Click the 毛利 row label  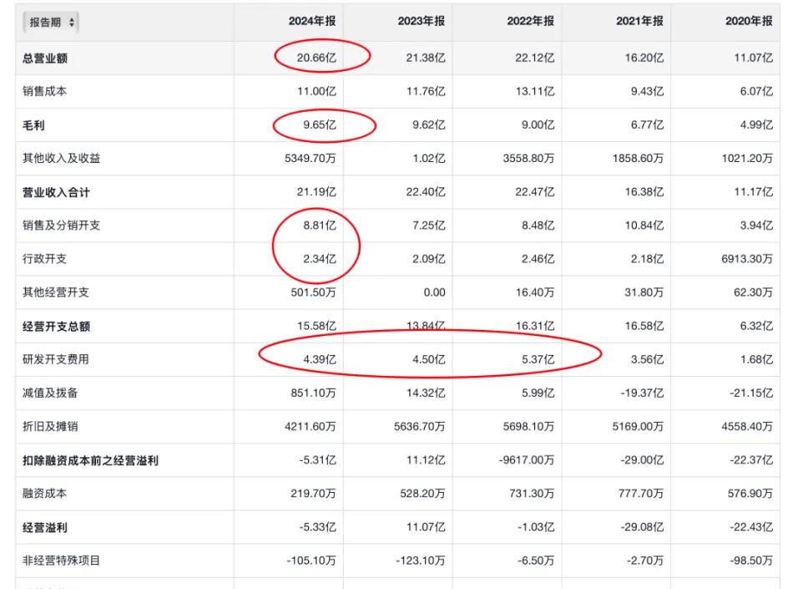click(x=33, y=125)
